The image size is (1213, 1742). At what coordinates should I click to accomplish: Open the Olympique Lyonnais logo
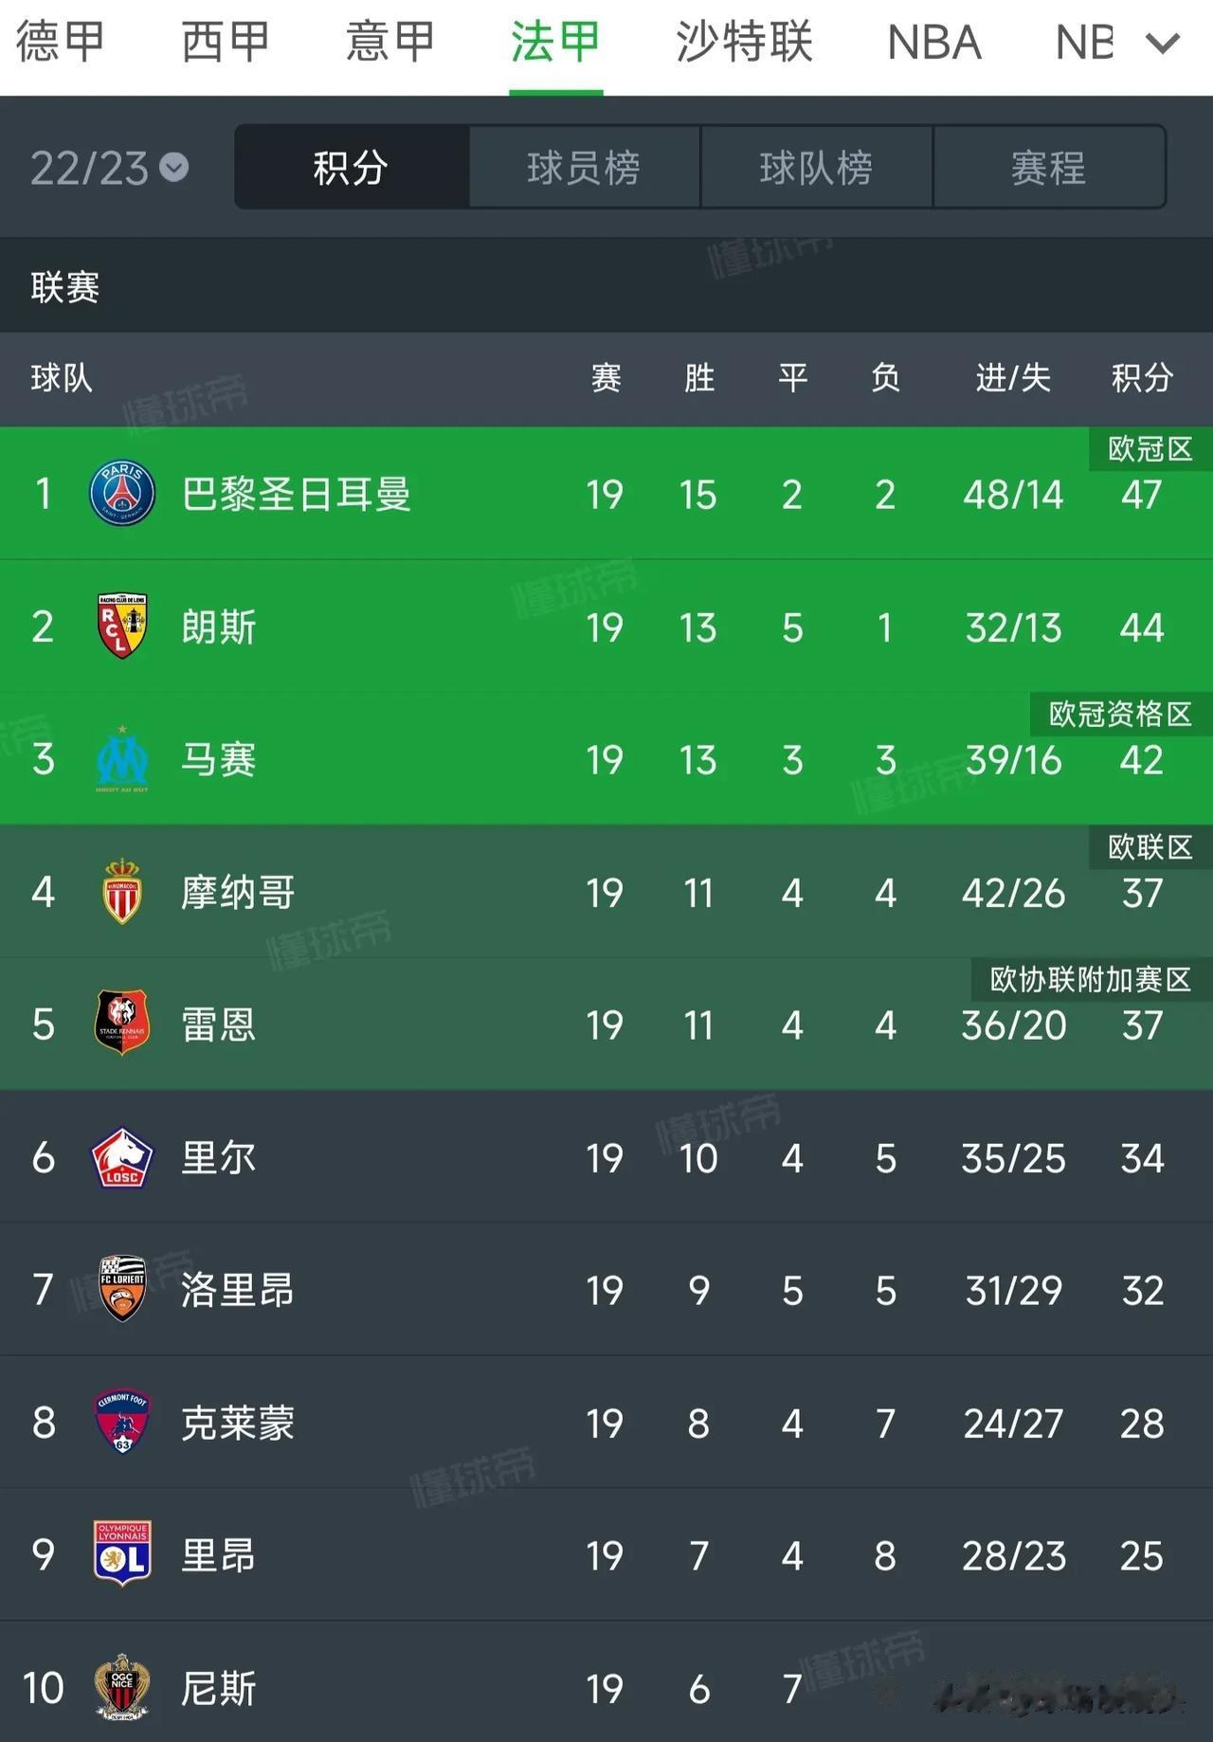122,1554
